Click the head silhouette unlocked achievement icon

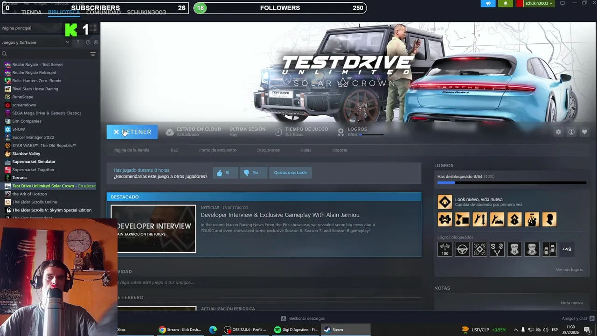coord(549,219)
